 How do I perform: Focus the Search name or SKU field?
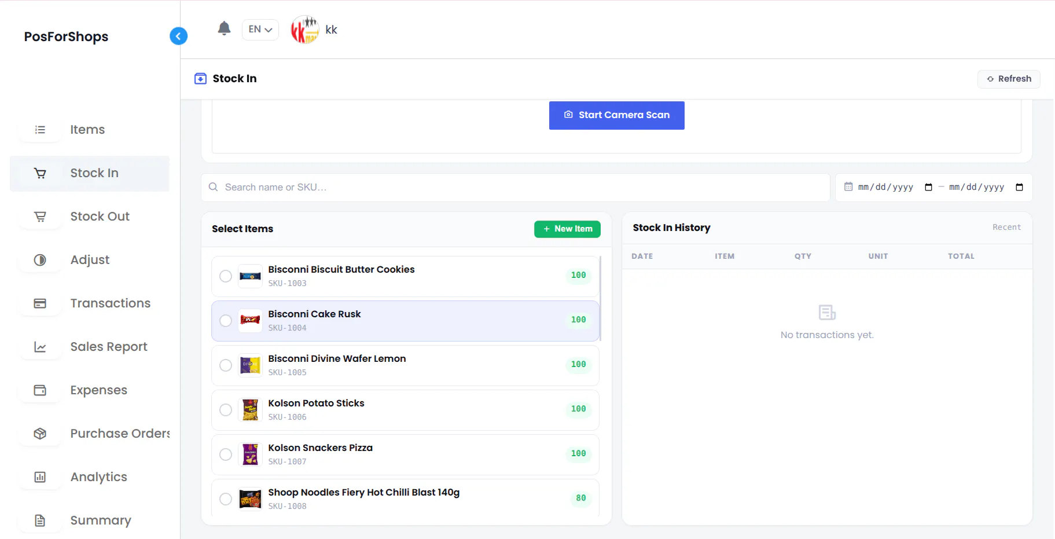(x=515, y=188)
